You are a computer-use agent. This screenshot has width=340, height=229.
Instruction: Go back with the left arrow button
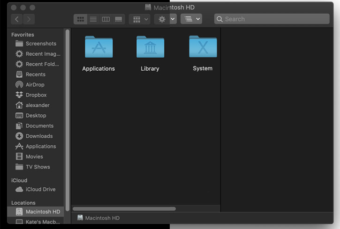[x=17, y=19]
